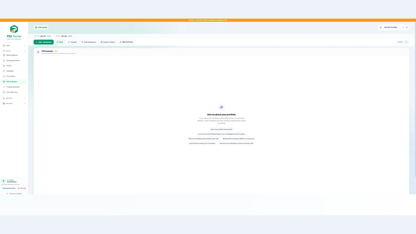The image size is (416, 234).
Task: Expand the MENU section
Action: (x=14, y=45)
